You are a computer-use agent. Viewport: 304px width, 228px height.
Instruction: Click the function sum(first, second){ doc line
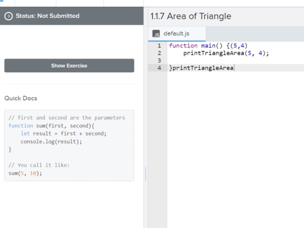[x=51, y=126]
